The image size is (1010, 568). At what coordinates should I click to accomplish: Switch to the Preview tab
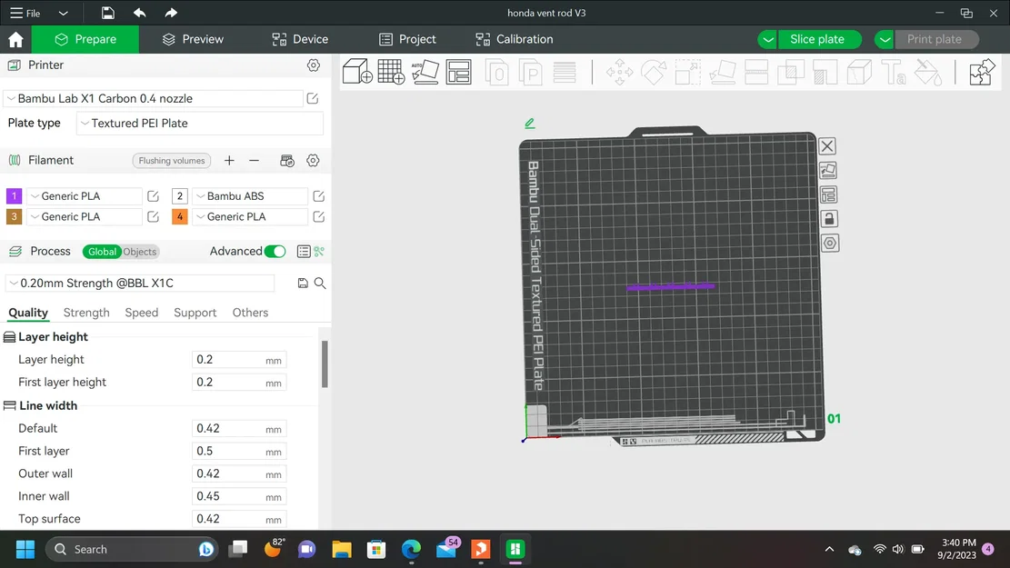coord(193,39)
